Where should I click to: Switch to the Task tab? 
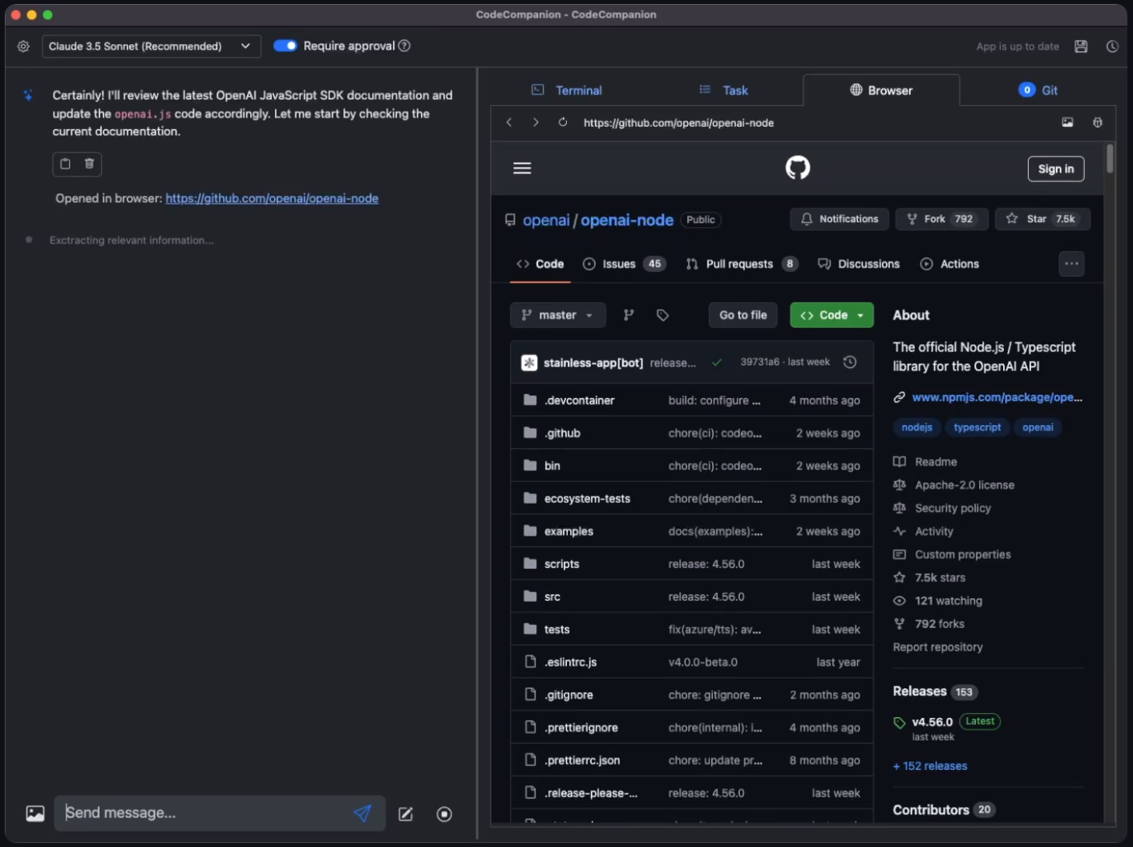(723, 90)
